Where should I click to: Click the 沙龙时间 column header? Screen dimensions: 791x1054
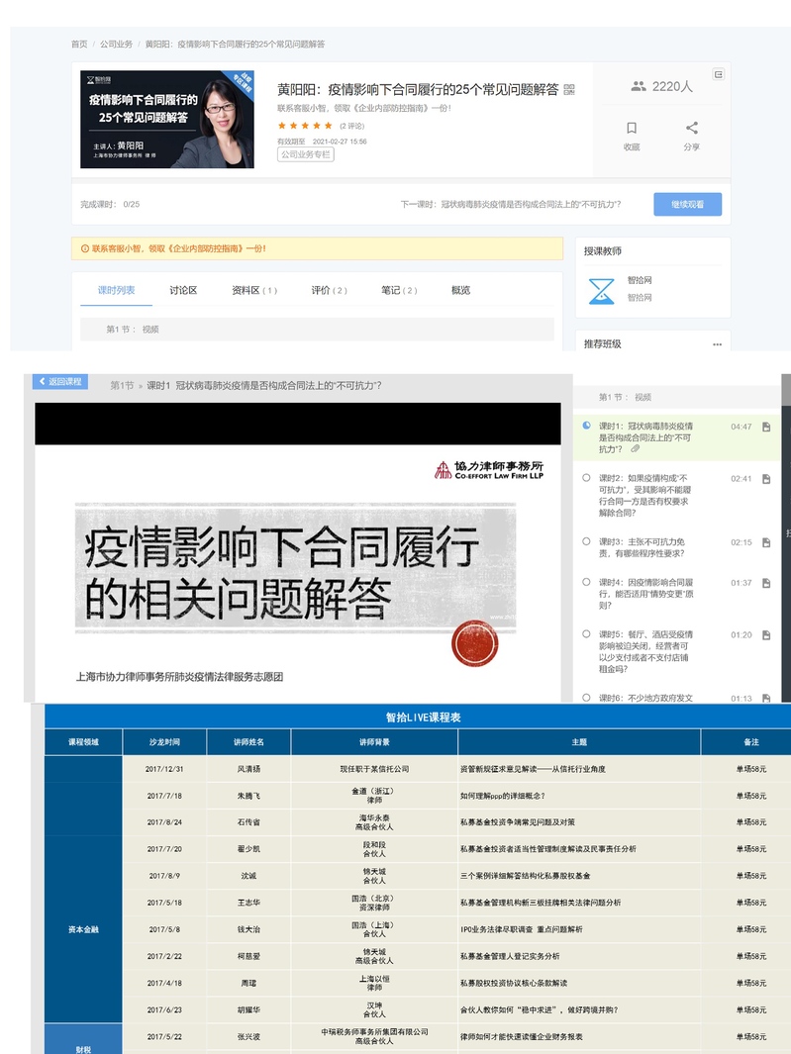point(164,742)
